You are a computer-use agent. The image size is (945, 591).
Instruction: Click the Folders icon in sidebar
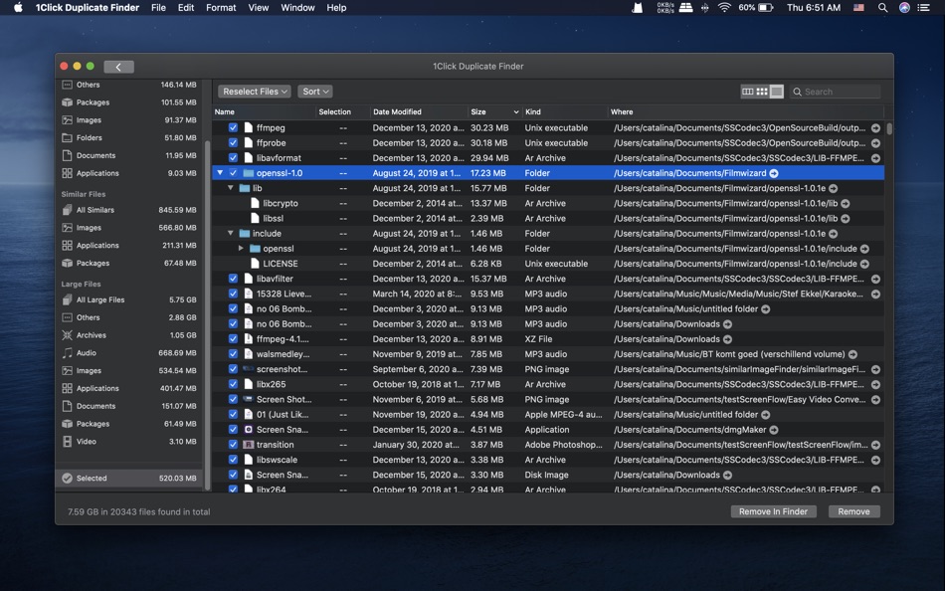pyautogui.click(x=67, y=137)
